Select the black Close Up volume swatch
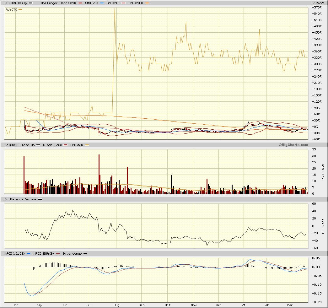This screenshot has width=328, height=308. 38,145
